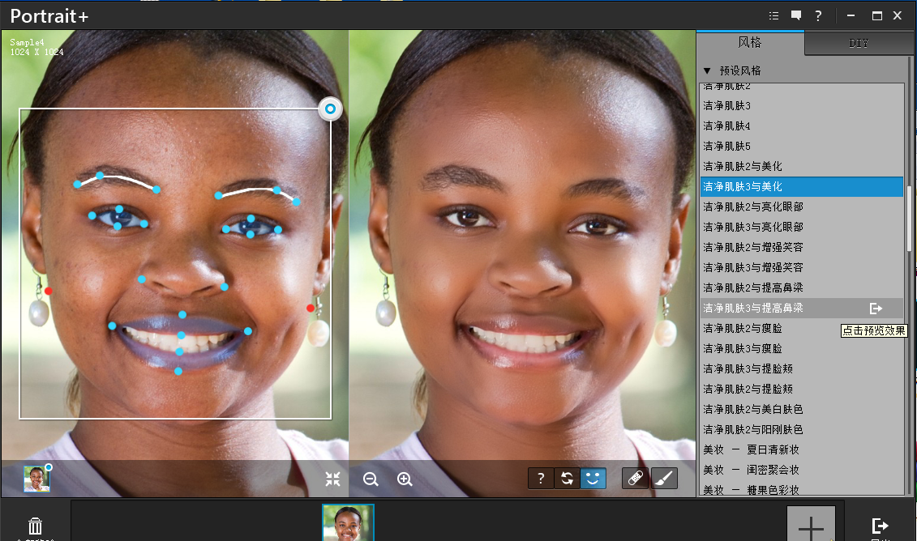This screenshot has height=541, width=917.
Task: Collapse the 预设风格 preset styles section
Action: 707,70
